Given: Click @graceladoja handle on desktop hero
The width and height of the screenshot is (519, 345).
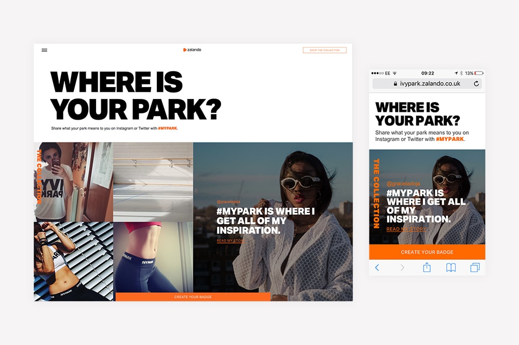Looking at the screenshot, I should coord(228,202).
